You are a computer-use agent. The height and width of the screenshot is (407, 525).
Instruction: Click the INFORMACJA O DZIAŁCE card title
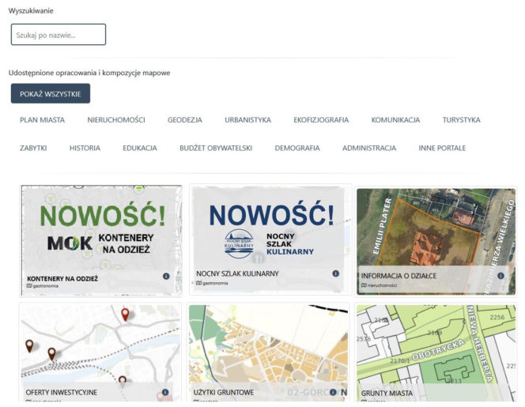tap(398, 276)
